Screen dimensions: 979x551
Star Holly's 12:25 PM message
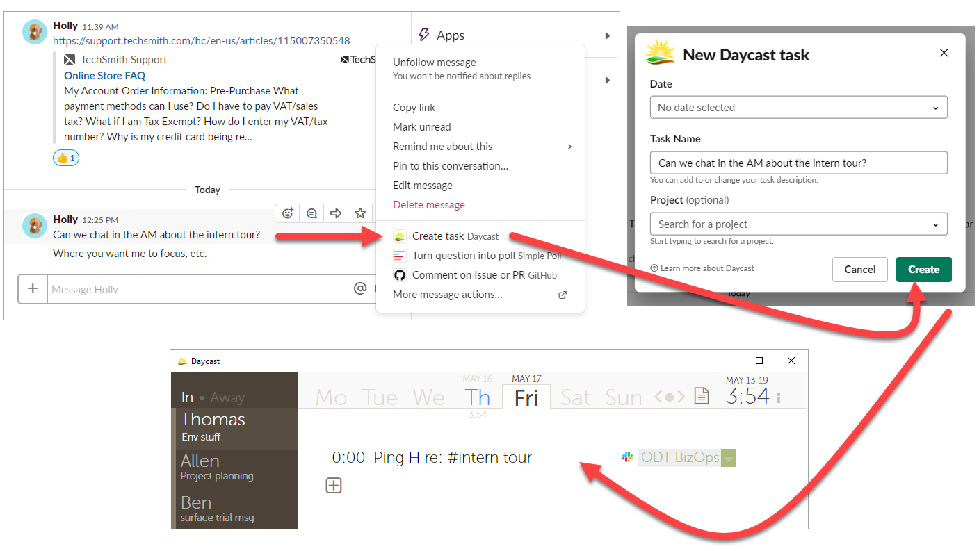tap(360, 213)
